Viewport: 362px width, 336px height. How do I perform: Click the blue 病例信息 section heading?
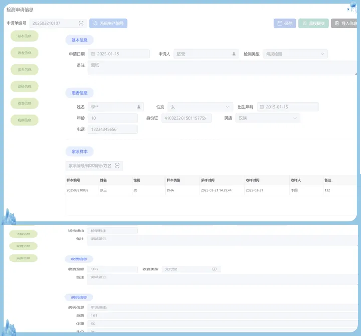pyautogui.click(x=79, y=297)
